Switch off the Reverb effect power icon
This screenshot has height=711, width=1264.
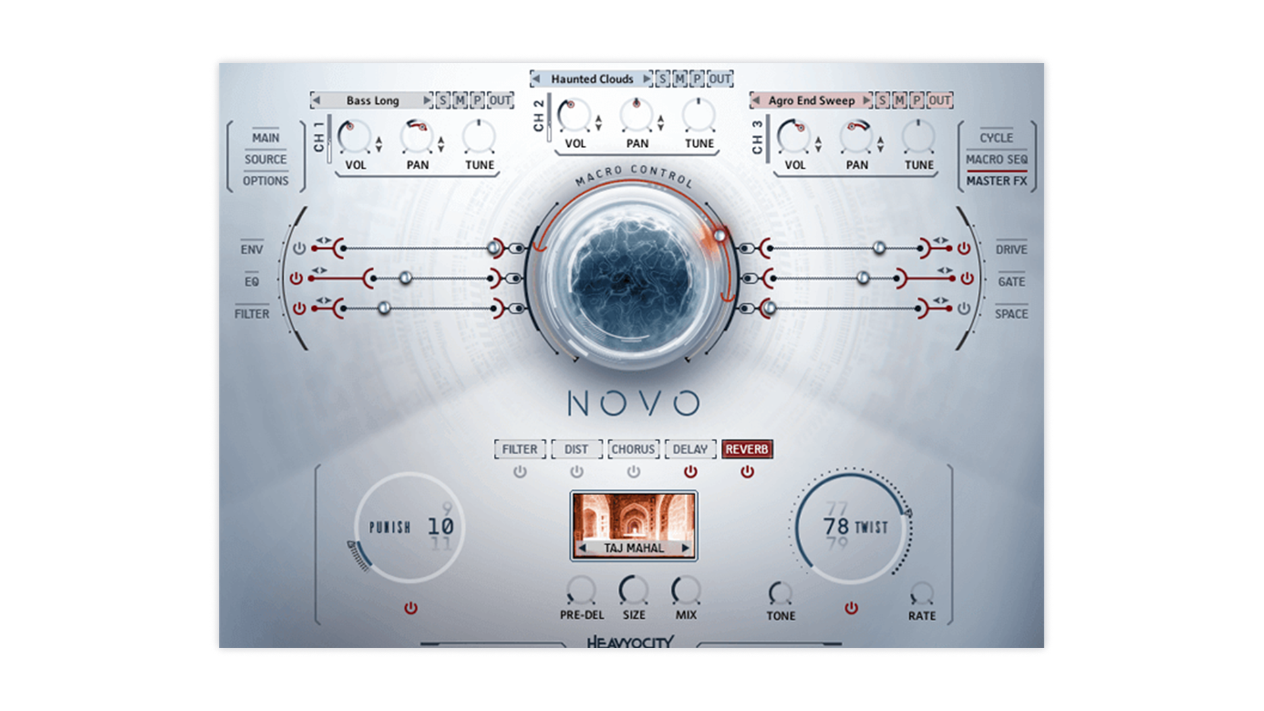pyautogui.click(x=747, y=471)
